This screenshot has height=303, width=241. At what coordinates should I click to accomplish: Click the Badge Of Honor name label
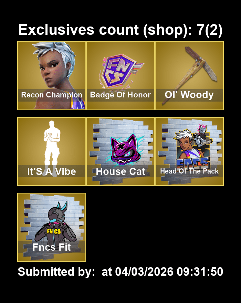coord(120,95)
